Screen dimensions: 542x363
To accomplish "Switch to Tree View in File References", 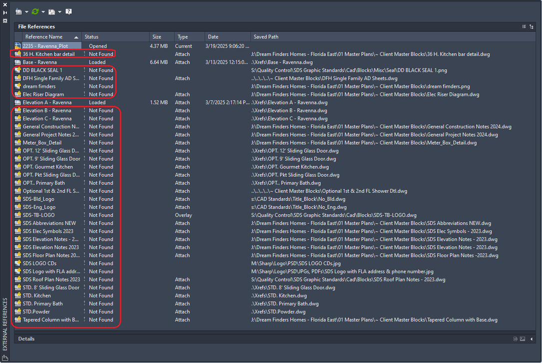I will coord(532,26).
